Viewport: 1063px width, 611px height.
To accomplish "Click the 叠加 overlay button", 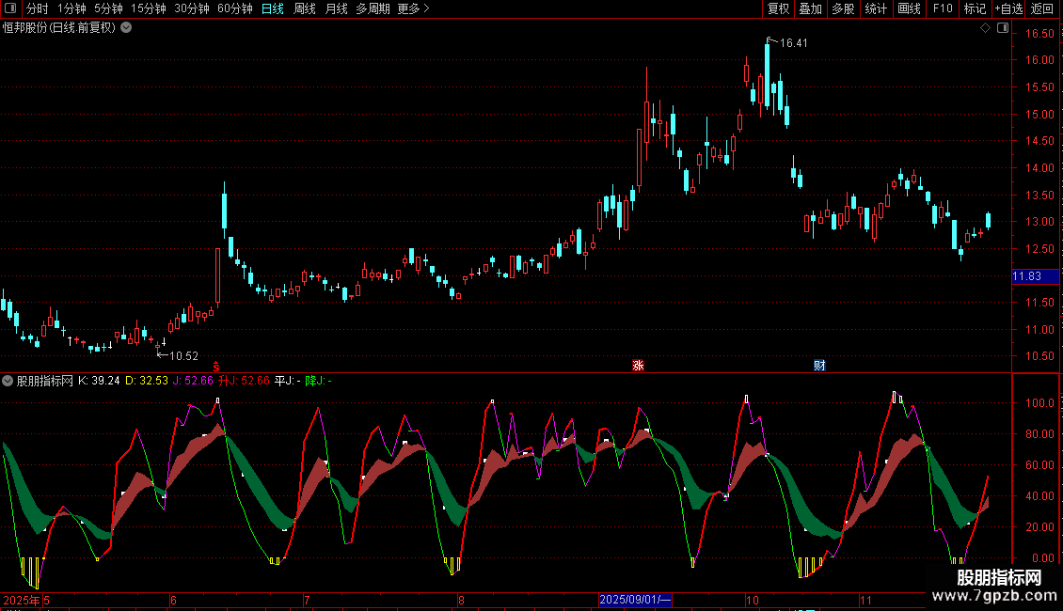I will point(810,8).
